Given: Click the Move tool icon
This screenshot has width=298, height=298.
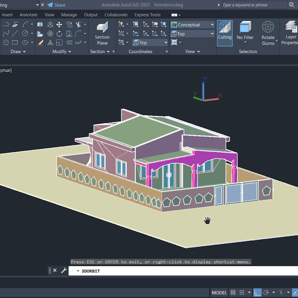Looking at the screenshot, I should pos(59,25).
